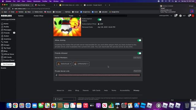This screenshot has height=110, width=196.
Task: Click the Add Players button
Action: (x=137, y=58)
